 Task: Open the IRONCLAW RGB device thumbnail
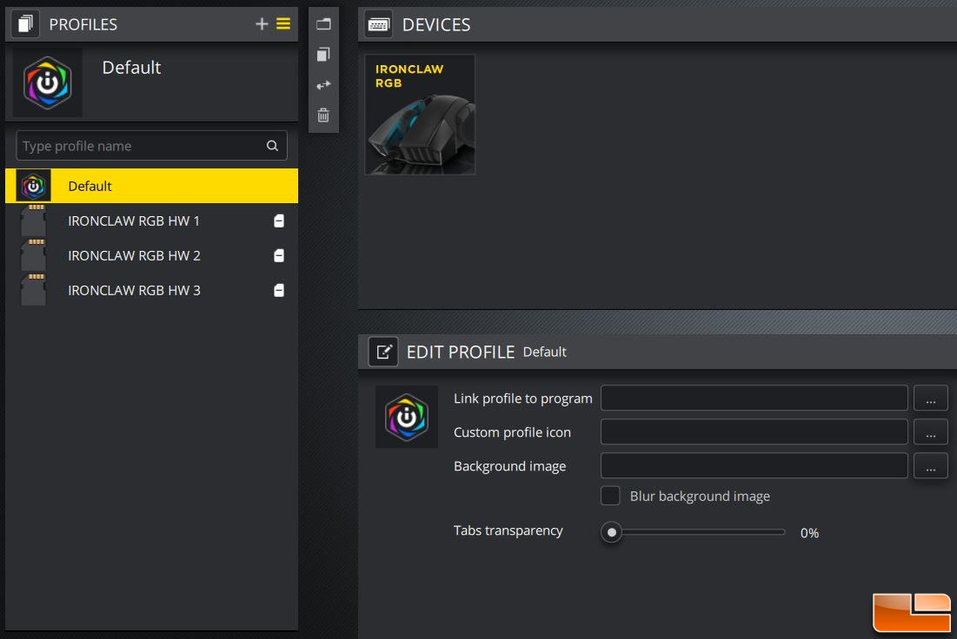tap(420, 115)
